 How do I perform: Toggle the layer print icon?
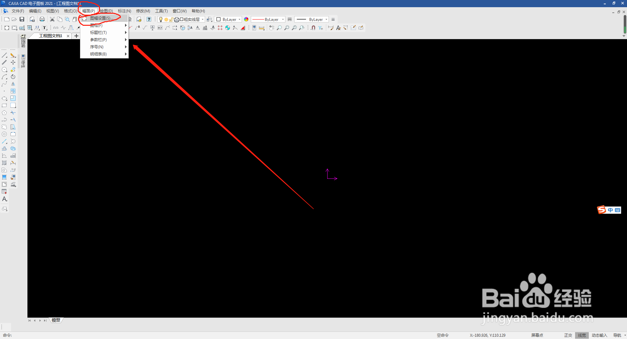pos(176,20)
